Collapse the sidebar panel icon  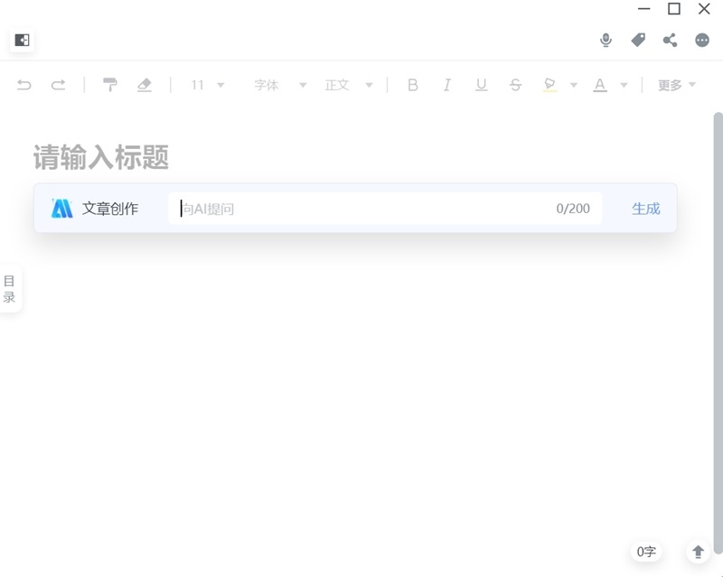click(22, 40)
